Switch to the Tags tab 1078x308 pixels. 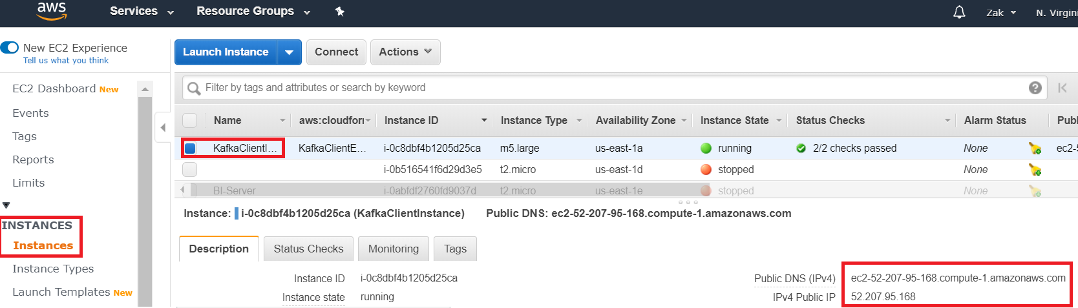[x=455, y=249]
